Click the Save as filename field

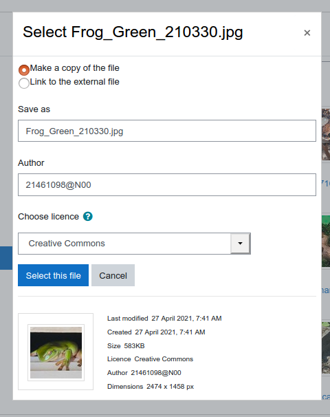point(167,131)
